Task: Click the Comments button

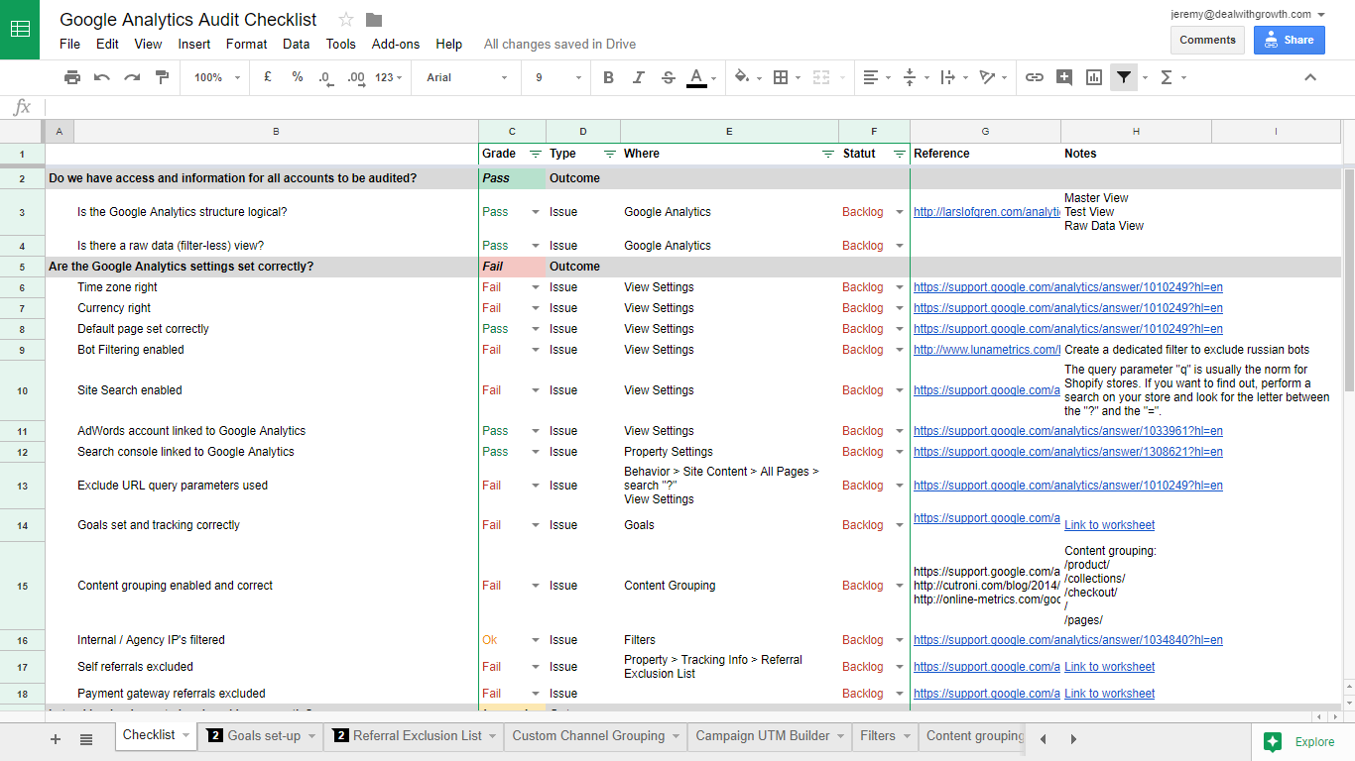Action: [1207, 40]
